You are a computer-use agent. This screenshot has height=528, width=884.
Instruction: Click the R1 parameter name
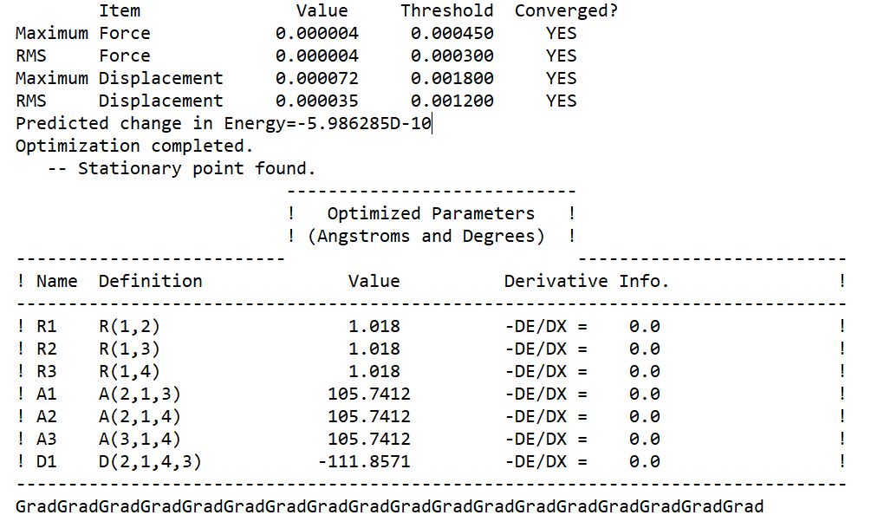(x=46, y=327)
